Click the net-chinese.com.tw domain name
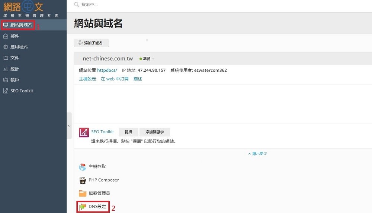 108,59
